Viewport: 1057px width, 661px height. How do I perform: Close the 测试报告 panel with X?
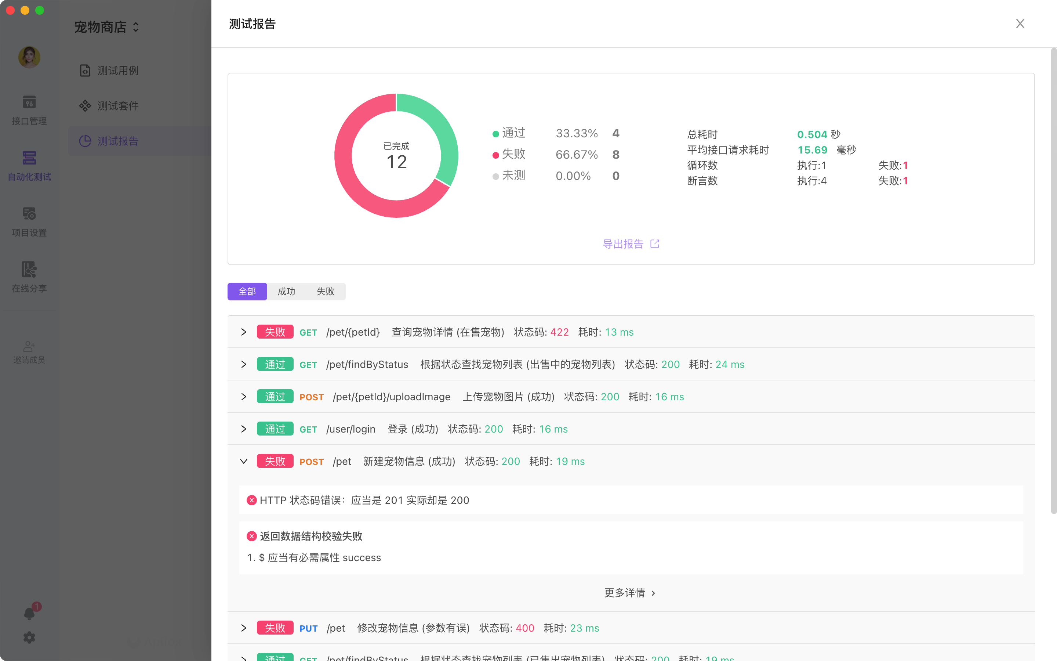coord(1020,24)
